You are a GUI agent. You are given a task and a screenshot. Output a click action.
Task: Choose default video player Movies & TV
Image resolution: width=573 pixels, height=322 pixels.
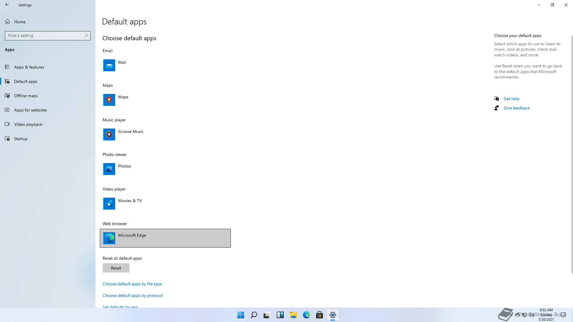click(x=165, y=204)
